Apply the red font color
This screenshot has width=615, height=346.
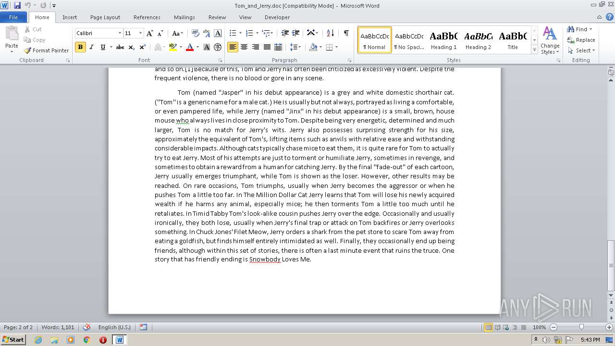[x=190, y=47]
